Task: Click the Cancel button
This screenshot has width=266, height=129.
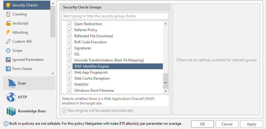Action: click(x=227, y=124)
